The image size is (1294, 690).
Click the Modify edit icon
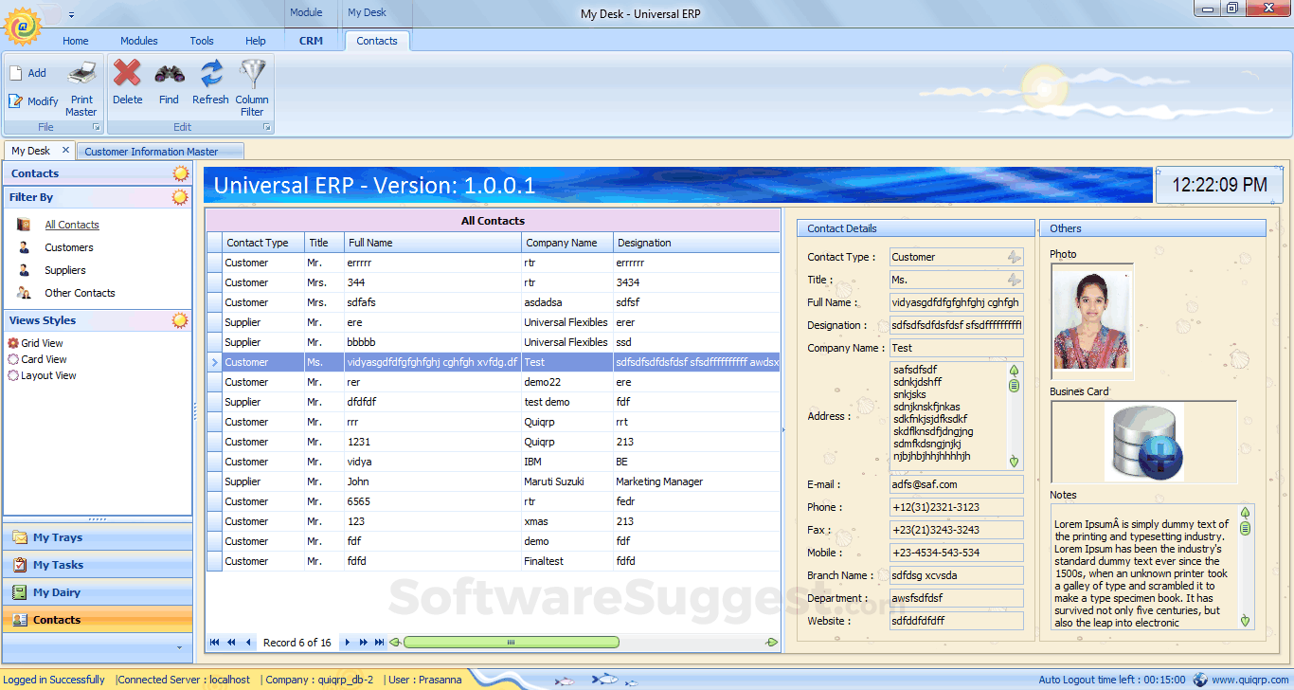click(16, 101)
